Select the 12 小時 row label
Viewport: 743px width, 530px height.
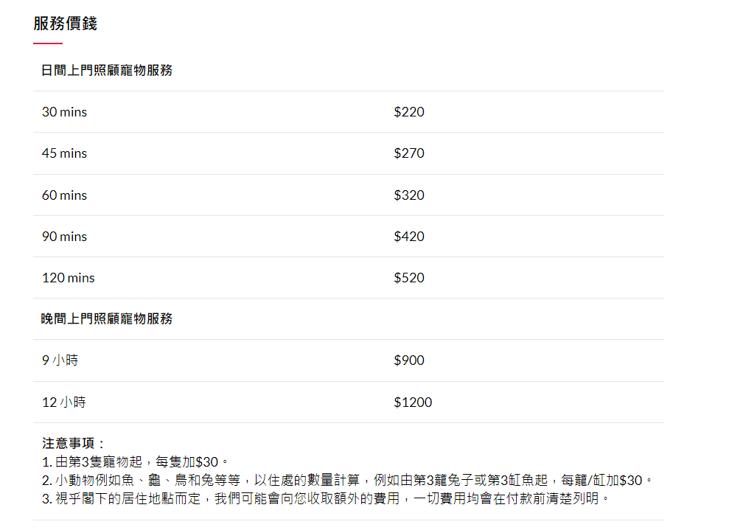64,402
